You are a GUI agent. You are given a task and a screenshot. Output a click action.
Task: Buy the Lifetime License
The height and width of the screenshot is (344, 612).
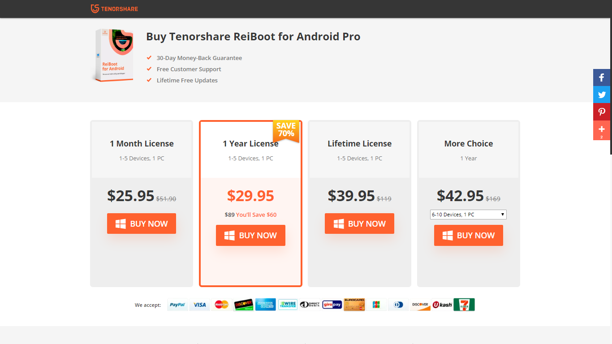[x=359, y=224]
